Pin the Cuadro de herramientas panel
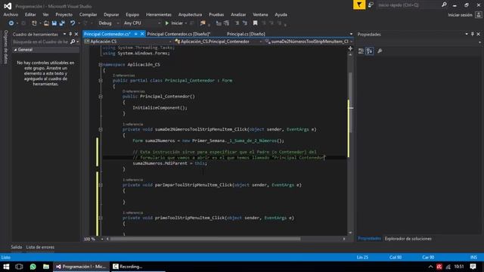 pos(70,34)
